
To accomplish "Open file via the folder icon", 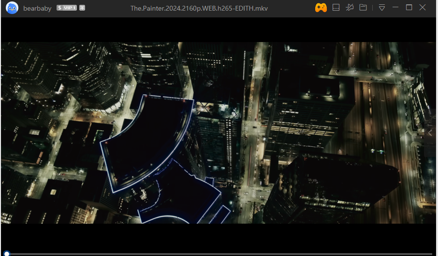I will 363,8.
